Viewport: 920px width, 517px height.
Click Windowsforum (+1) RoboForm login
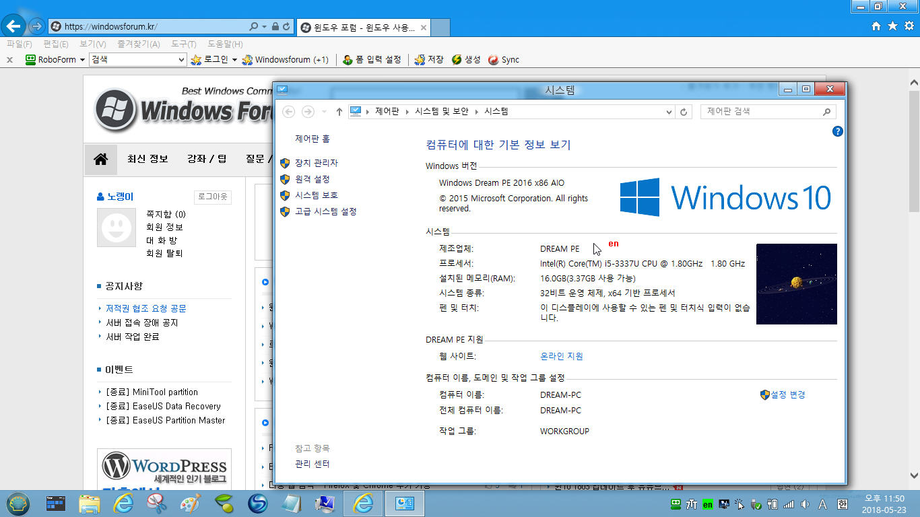[x=286, y=59]
